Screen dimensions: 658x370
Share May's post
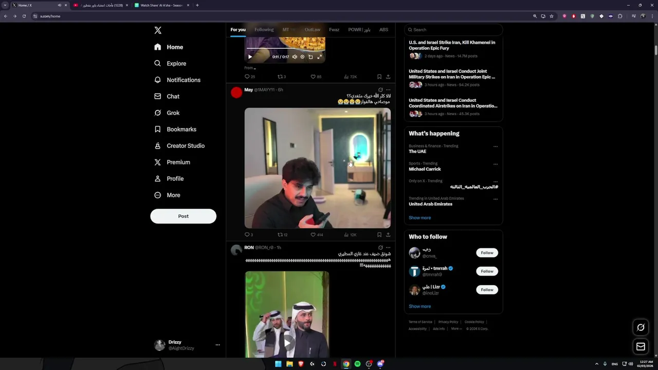[x=388, y=235]
